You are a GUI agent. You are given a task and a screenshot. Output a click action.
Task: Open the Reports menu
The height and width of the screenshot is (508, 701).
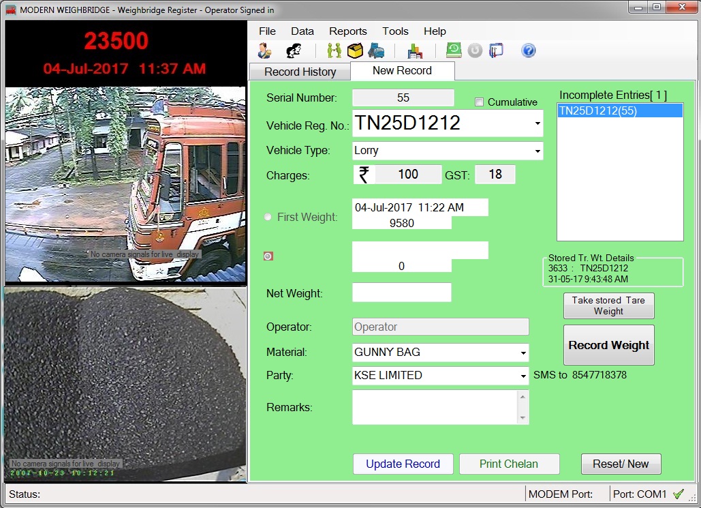coord(347,31)
